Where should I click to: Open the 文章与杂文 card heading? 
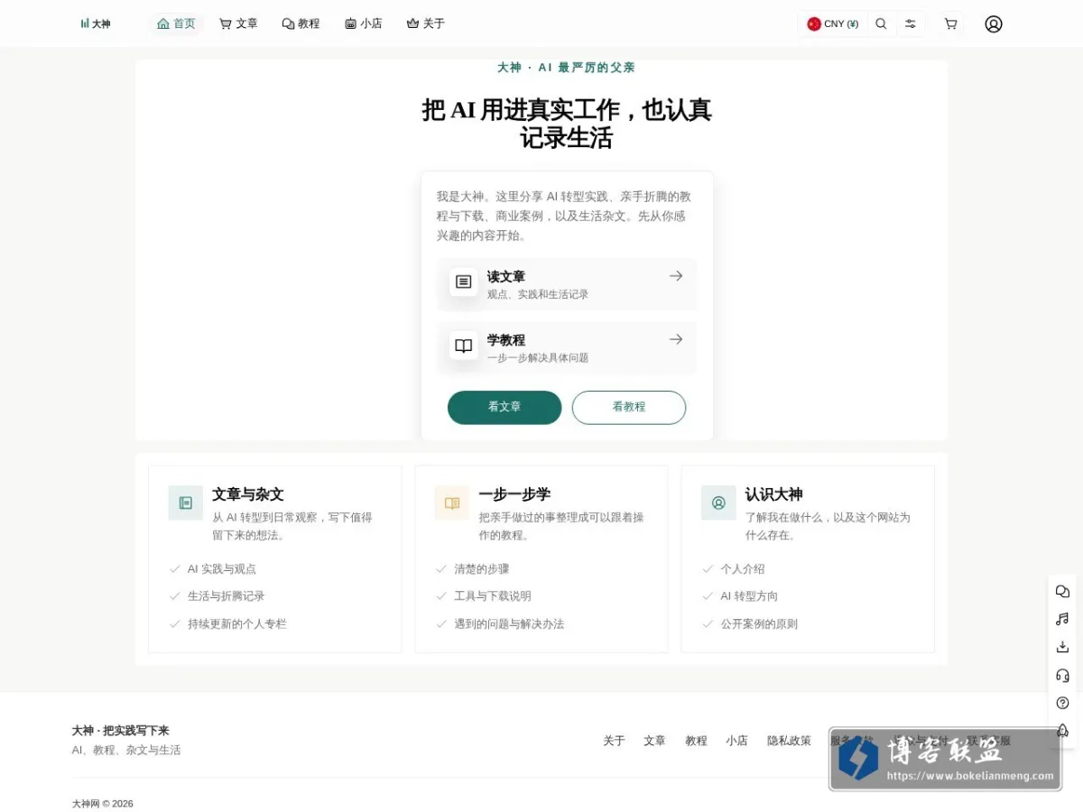pyautogui.click(x=248, y=494)
